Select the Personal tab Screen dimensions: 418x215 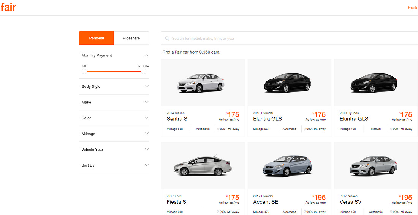pos(97,38)
